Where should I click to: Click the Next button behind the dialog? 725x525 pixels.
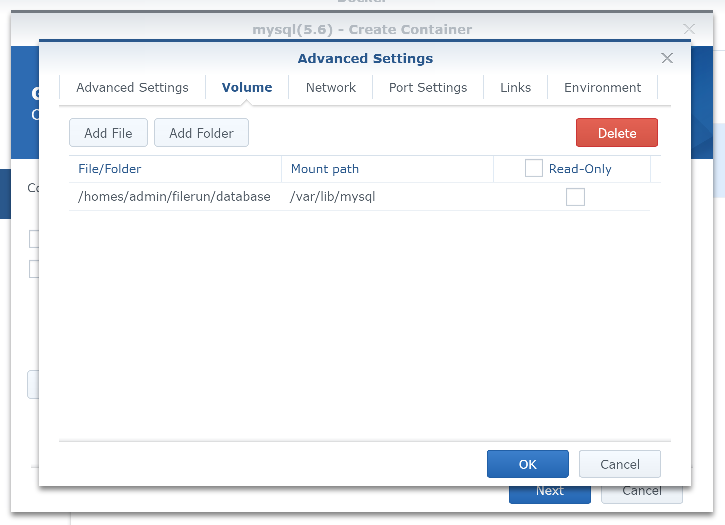549,494
